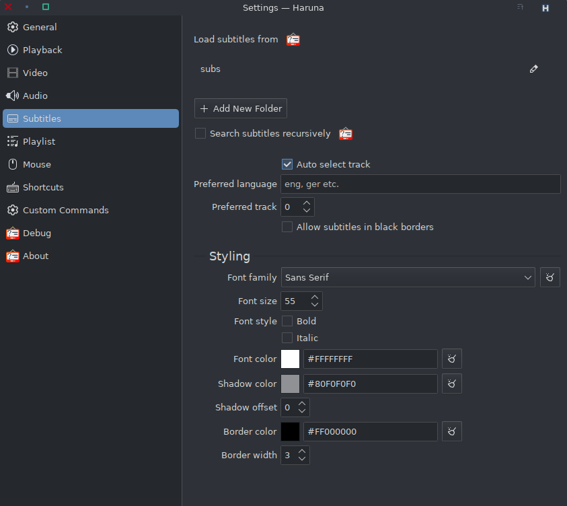Reset Font family with the clear icon
567x506 pixels.
[550, 277]
